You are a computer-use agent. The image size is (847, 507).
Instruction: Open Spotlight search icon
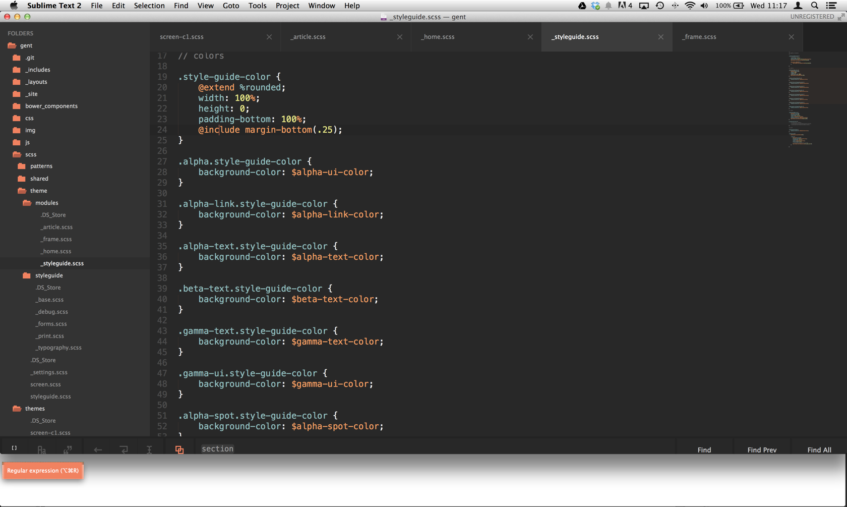[815, 6]
